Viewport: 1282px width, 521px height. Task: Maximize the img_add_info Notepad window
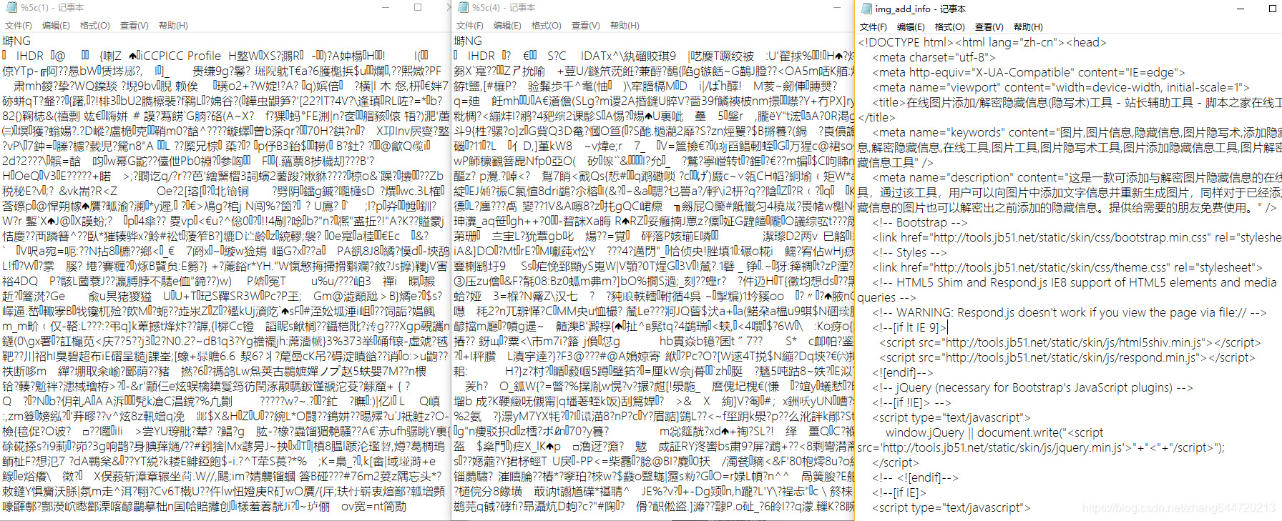[1272, 9]
